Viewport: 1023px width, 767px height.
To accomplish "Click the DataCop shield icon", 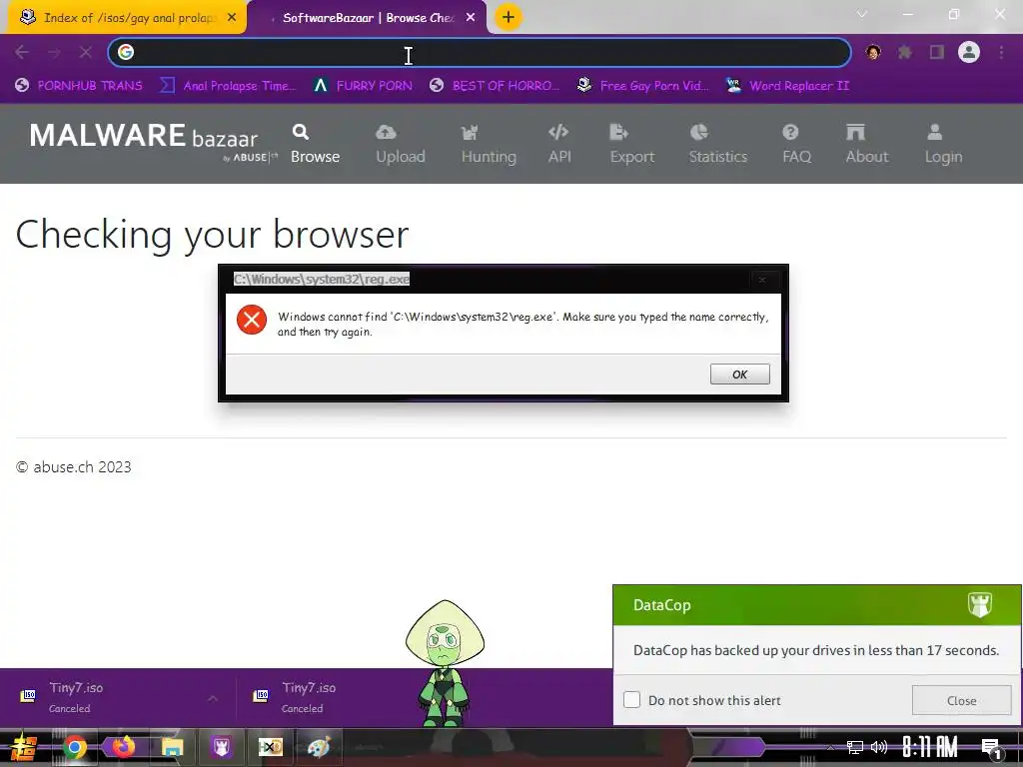I will click(x=979, y=604).
